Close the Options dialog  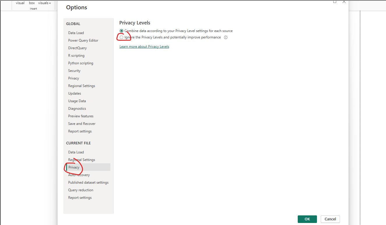pos(344,1)
